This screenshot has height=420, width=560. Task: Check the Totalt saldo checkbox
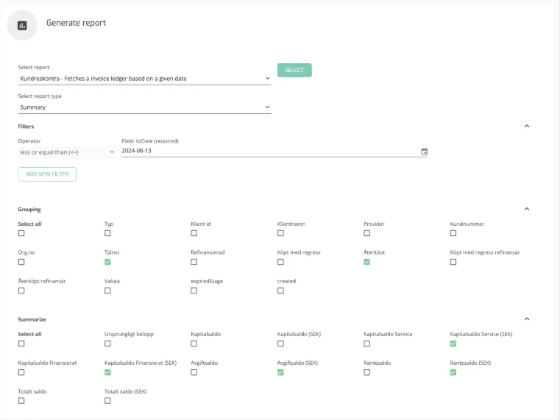[x=21, y=401]
